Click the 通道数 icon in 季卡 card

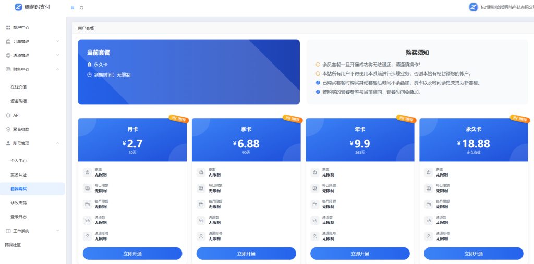[201, 220]
